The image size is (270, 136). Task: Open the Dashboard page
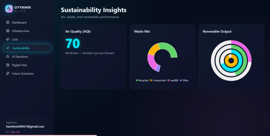coord(27,22)
